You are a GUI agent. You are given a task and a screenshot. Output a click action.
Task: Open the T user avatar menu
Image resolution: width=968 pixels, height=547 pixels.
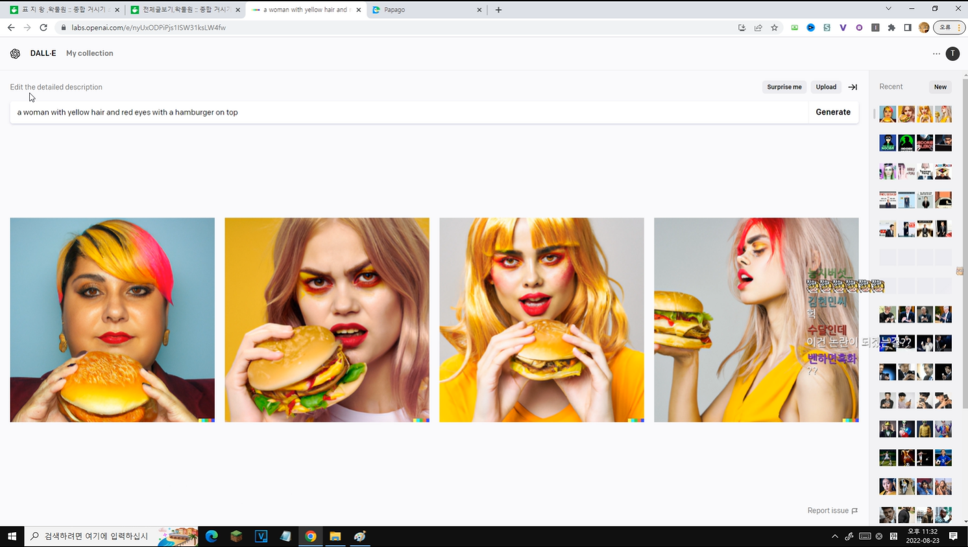(x=952, y=54)
